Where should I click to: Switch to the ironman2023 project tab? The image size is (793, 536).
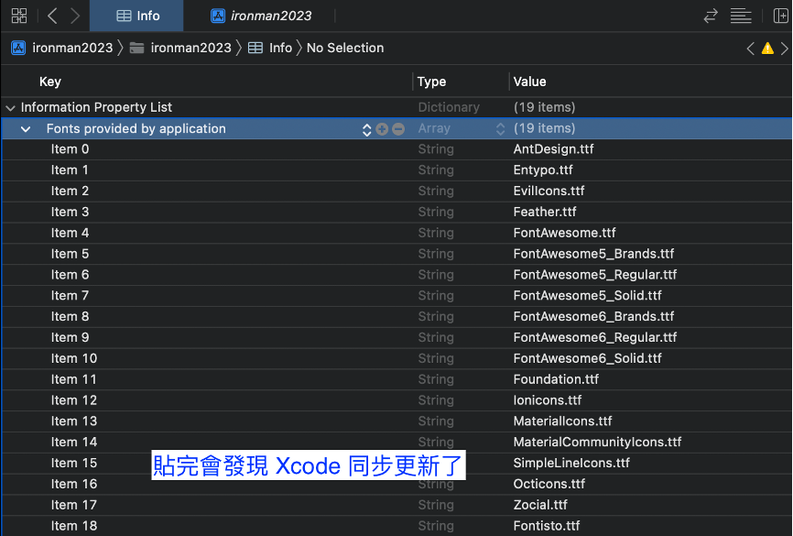pos(261,16)
